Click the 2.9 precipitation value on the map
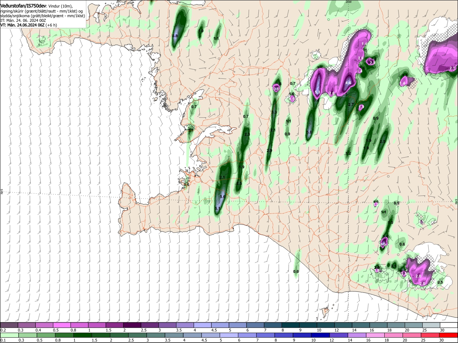Viewport: 458px width, 343px height. pyautogui.click(x=269, y=150)
